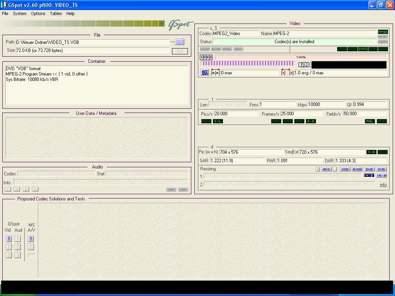Click the 'Codec(s) are Installed' status field

pos(294,42)
